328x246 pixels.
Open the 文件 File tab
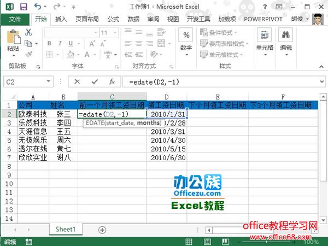pos(15,19)
